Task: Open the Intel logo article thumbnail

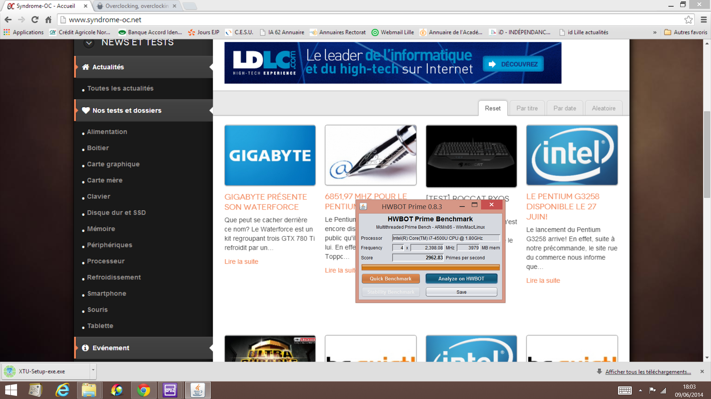Action: click(x=572, y=155)
